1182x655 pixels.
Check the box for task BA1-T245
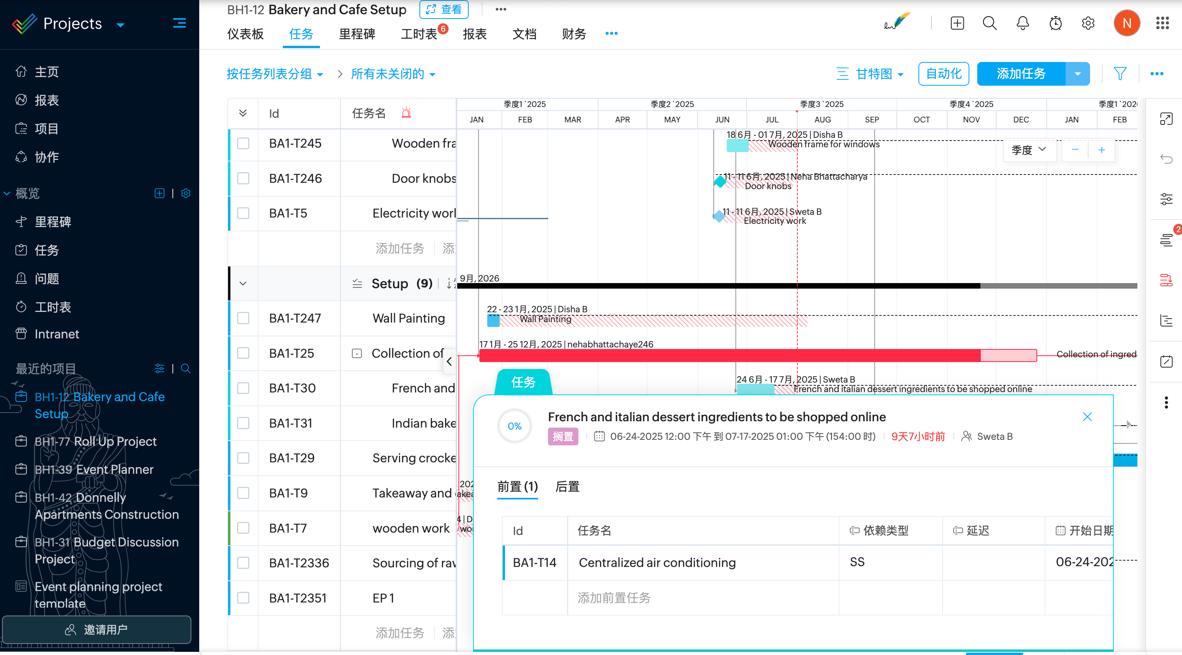click(243, 143)
